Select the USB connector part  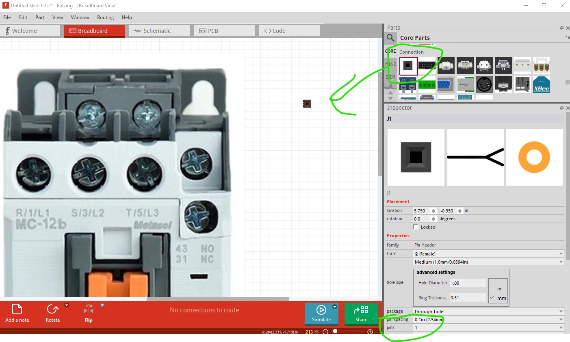coord(465,84)
